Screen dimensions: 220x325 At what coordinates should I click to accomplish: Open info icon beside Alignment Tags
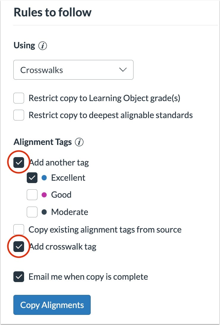(x=79, y=142)
